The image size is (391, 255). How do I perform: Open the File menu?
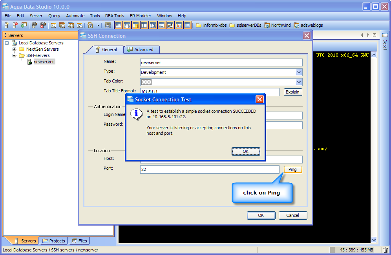pos(8,16)
